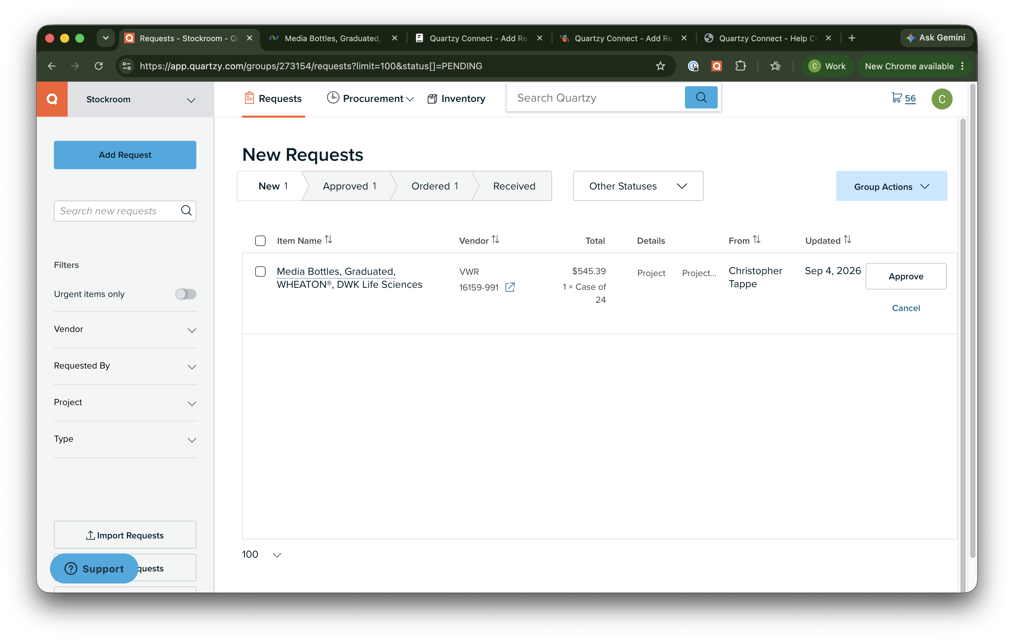Click the $545.39 total amount
The height and width of the screenshot is (641, 1014).
pos(588,271)
